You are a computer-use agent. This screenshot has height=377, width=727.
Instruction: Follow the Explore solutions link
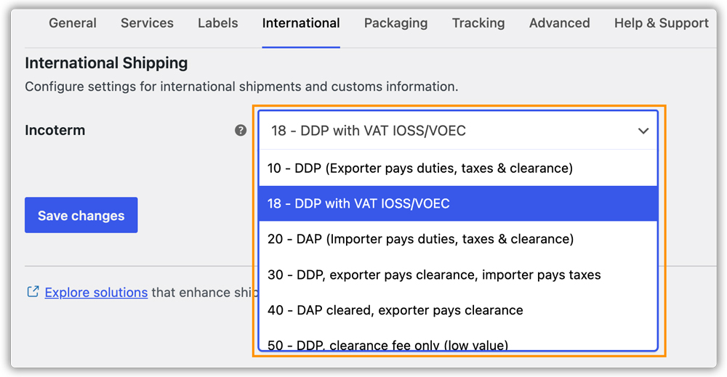pos(96,293)
